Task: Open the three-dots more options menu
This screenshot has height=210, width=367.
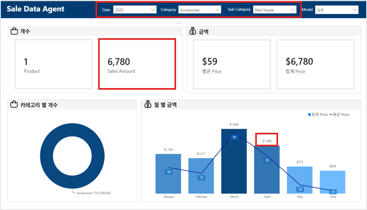Action: pos(179,23)
